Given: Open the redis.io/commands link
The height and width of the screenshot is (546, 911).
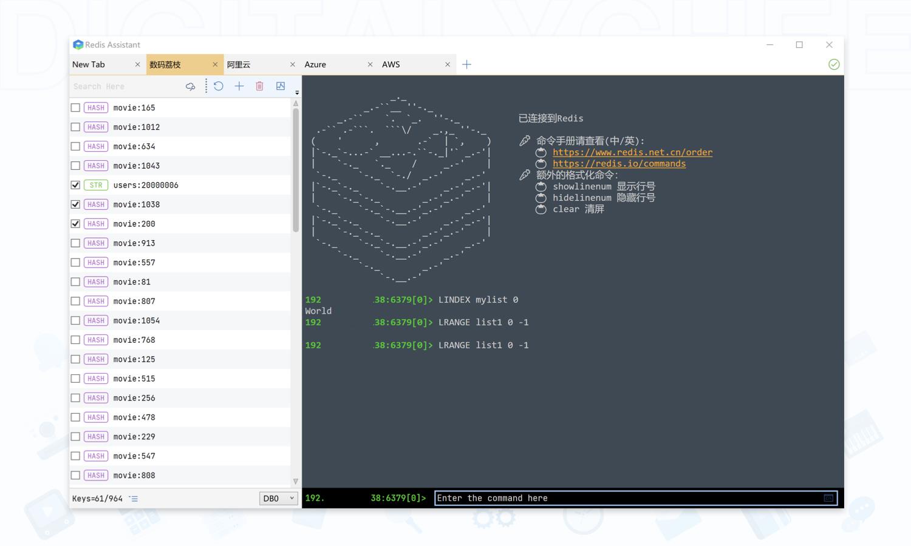Looking at the screenshot, I should (619, 164).
